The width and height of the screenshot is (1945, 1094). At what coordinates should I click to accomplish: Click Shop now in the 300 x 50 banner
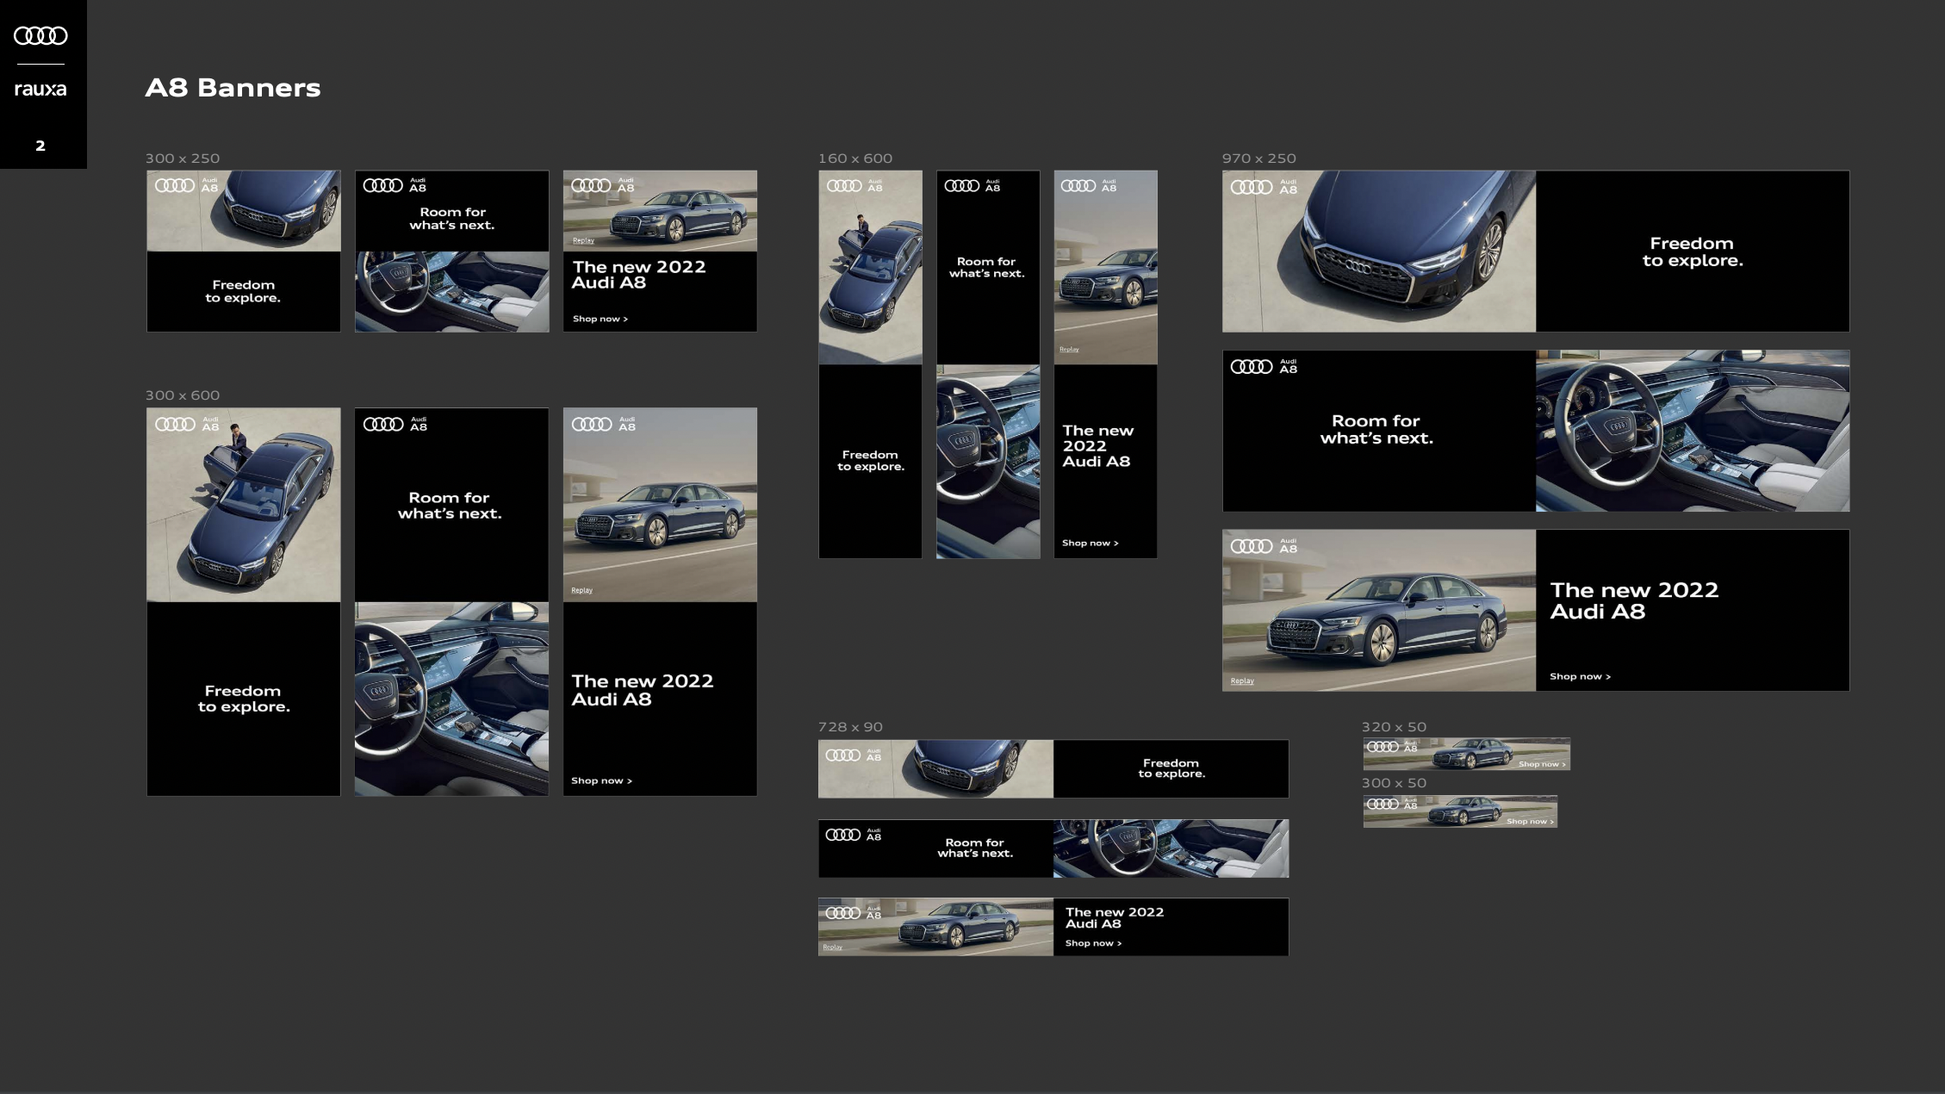pyautogui.click(x=1530, y=821)
